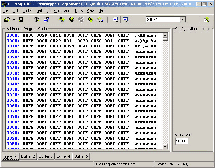
Task: Switch to the Buffer 5 tab
Action: [x=81, y=156]
